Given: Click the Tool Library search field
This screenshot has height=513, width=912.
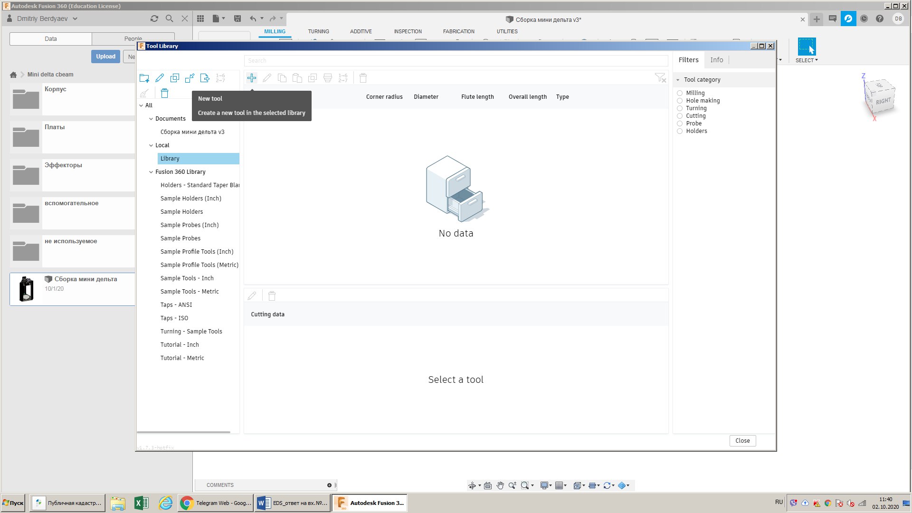Looking at the screenshot, I should coord(456,61).
